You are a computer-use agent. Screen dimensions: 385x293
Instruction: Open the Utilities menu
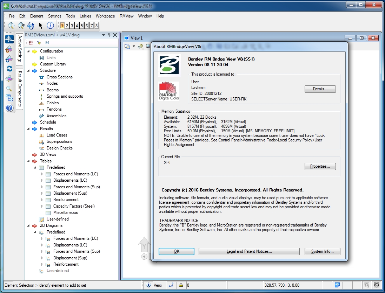pos(85,16)
